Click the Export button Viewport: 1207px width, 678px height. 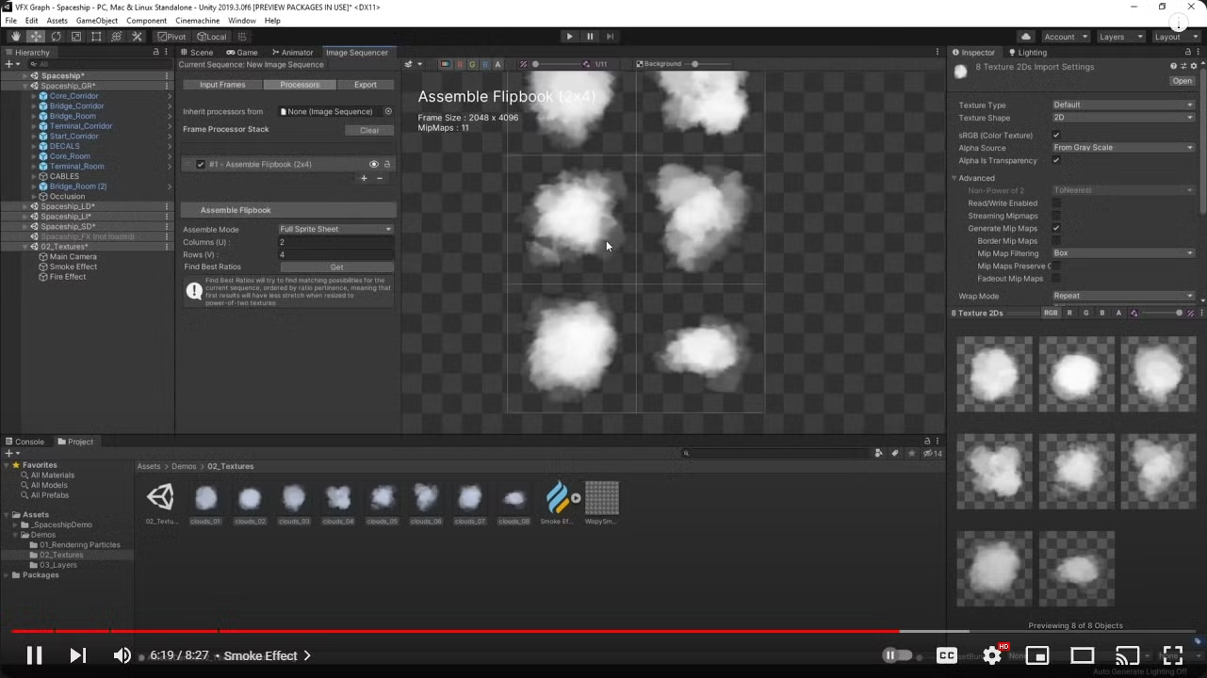click(x=366, y=85)
